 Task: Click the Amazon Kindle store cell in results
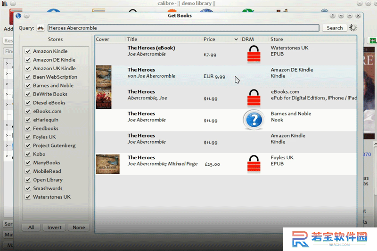288,138
